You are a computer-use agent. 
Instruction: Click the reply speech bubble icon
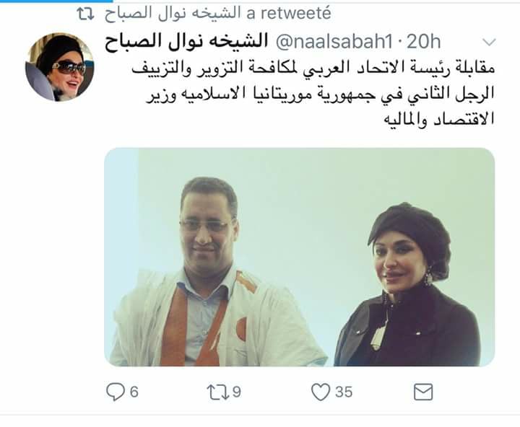point(116,392)
